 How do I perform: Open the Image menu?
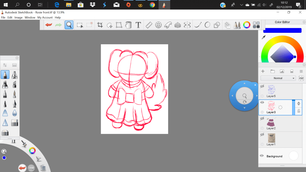point(18,18)
